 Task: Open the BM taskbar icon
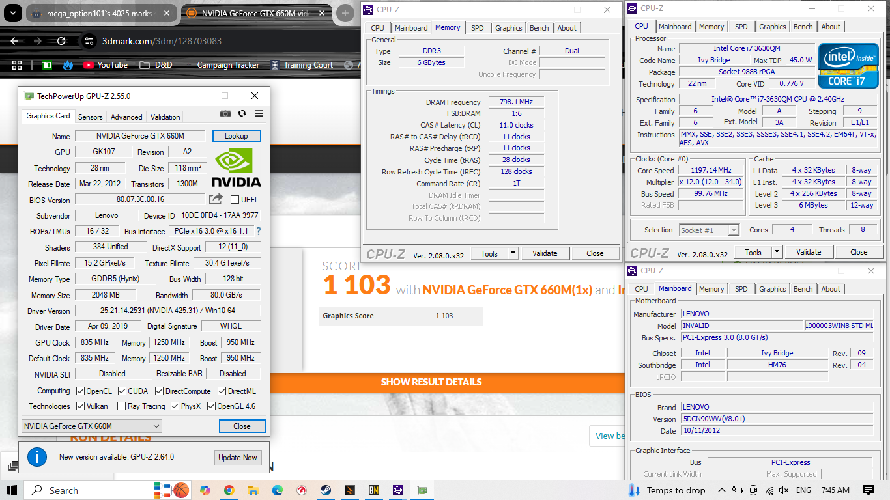click(x=374, y=490)
